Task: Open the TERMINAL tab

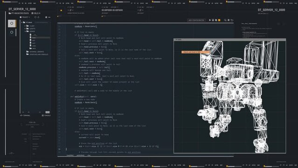Action: 25,115
